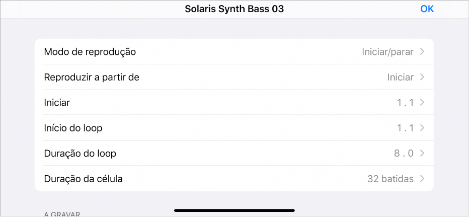Open Reproduzir a partir de row

(92, 78)
